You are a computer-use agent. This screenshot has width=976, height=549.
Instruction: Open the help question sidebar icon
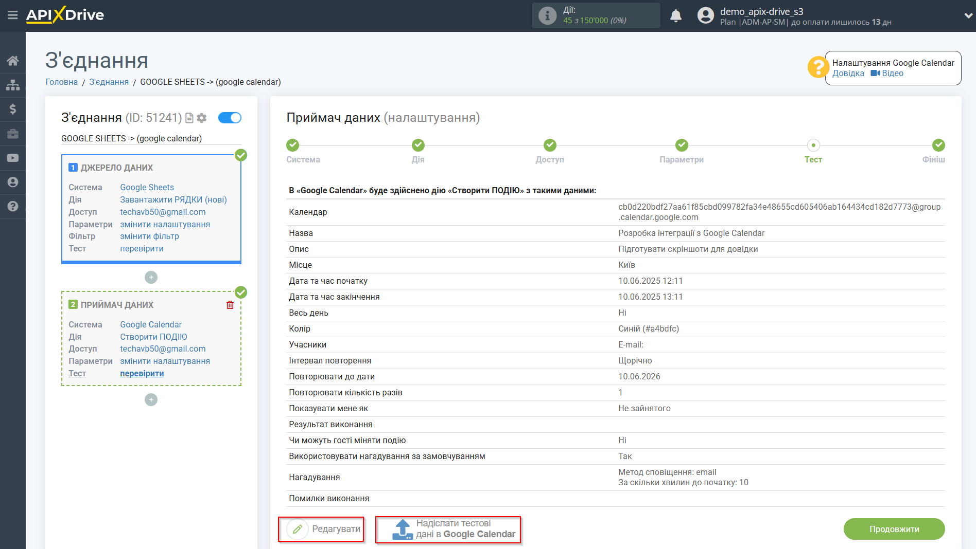pyautogui.click(x=13, y=206)
